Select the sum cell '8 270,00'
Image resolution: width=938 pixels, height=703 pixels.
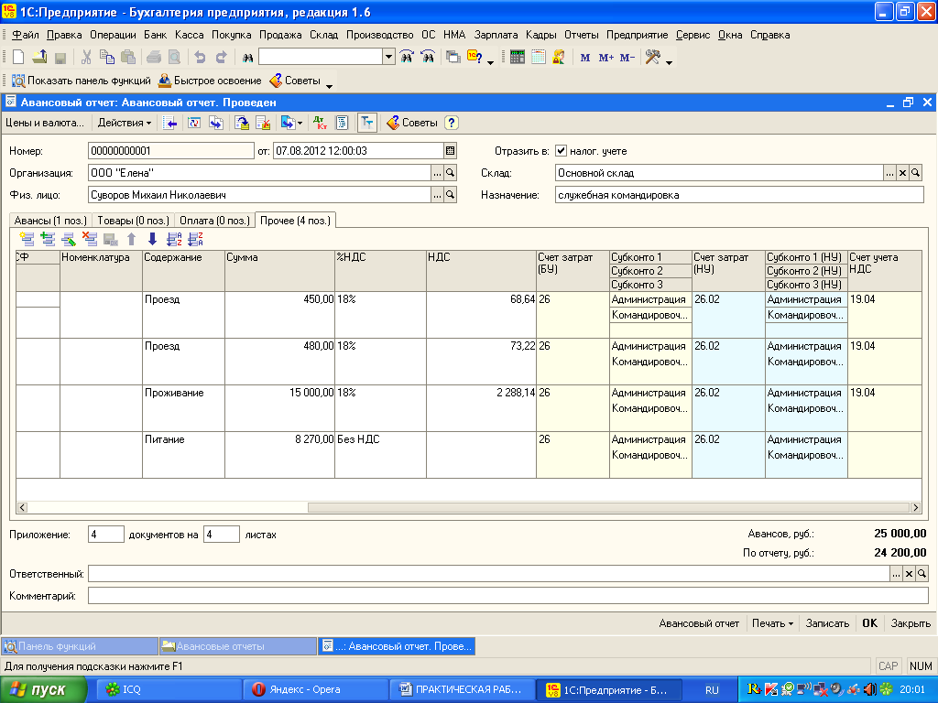(280, 455)
